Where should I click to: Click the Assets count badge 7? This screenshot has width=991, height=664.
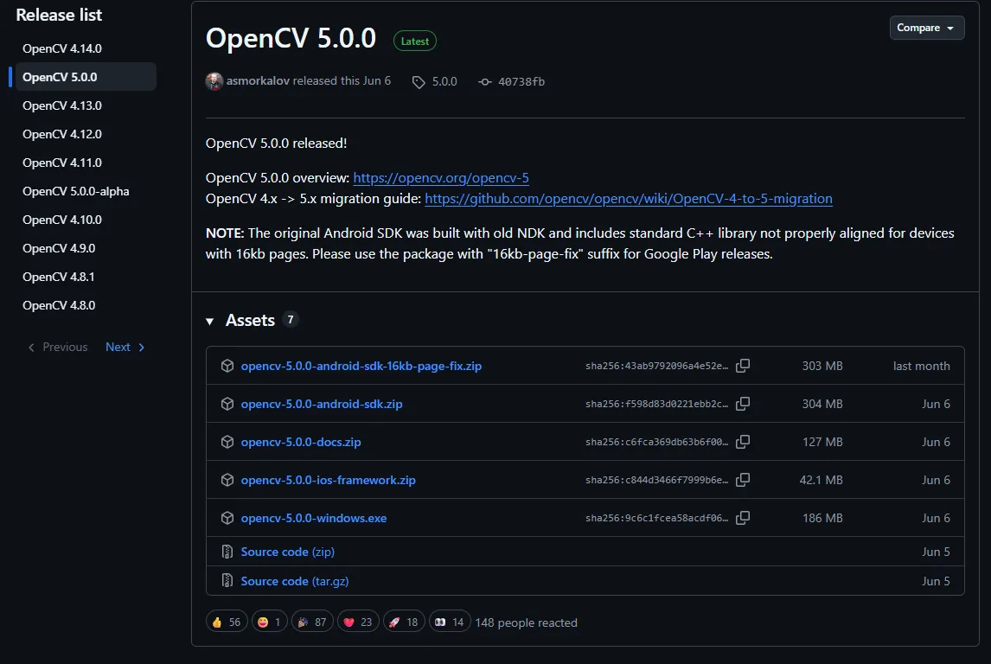(290, 320)
